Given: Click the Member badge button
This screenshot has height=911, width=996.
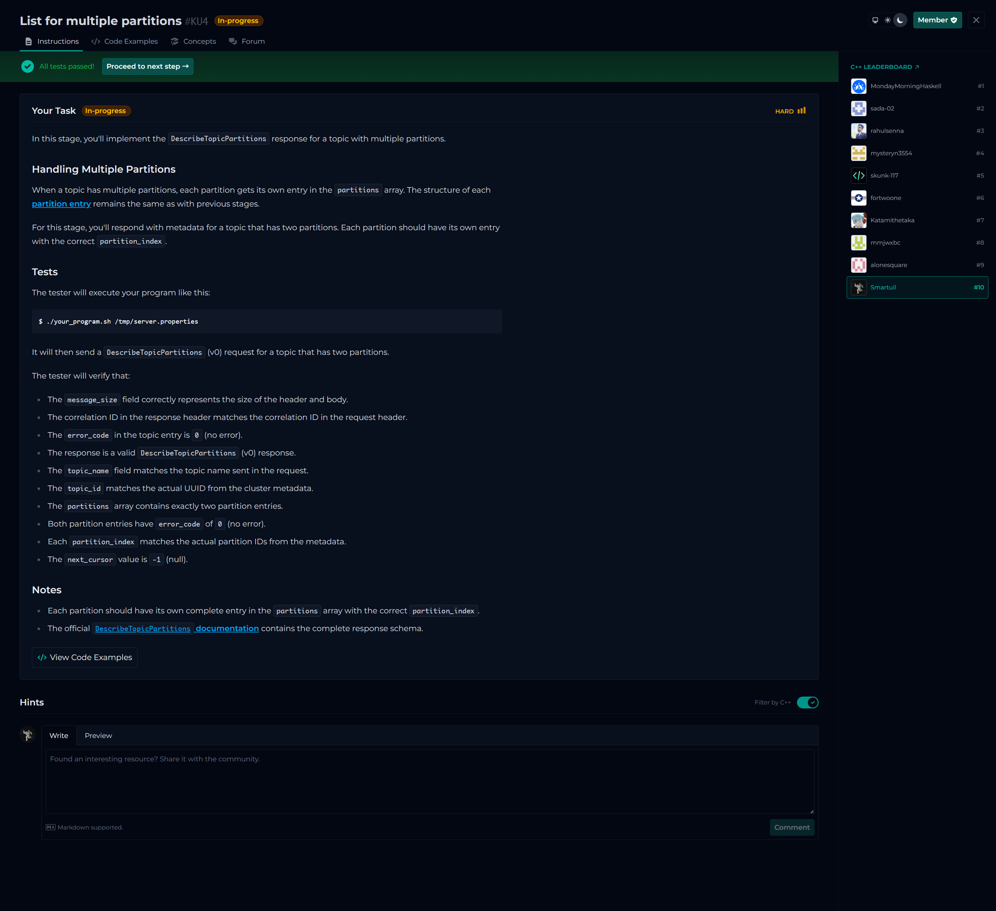Looking at the screenshot, I should (937, 20).
